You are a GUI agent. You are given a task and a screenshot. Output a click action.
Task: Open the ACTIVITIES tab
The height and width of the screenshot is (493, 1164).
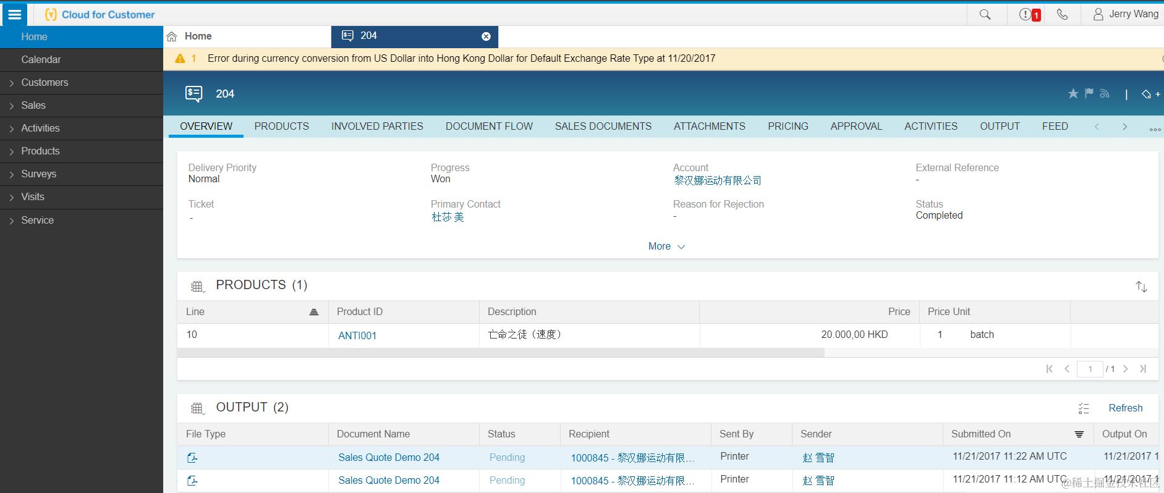(x=931, y=126)
